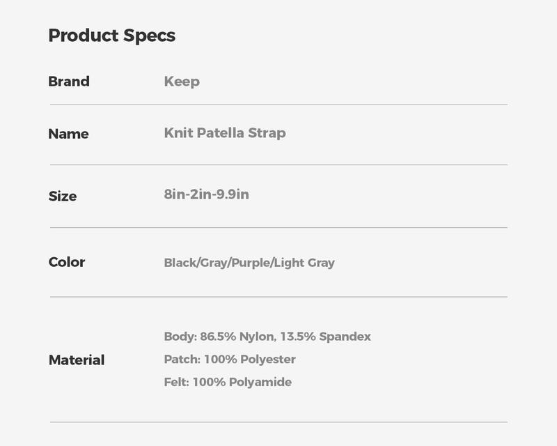
Task: Click the Knit Patella Strap product name
Action: pos(225,133)
